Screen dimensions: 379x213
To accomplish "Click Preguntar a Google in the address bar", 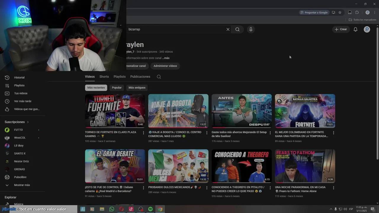I will (x=314, y=12).
